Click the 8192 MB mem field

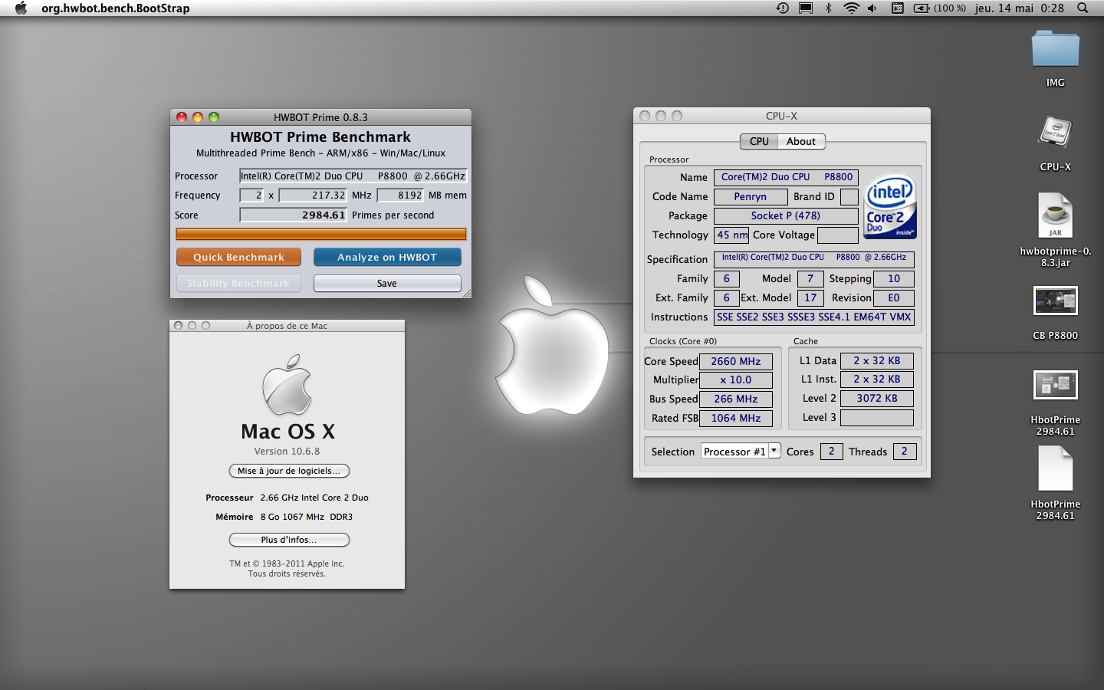tap(400, 195)
